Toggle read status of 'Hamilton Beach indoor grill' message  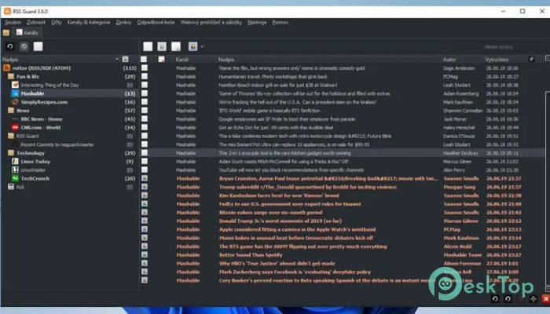click(x=144, y=85)
